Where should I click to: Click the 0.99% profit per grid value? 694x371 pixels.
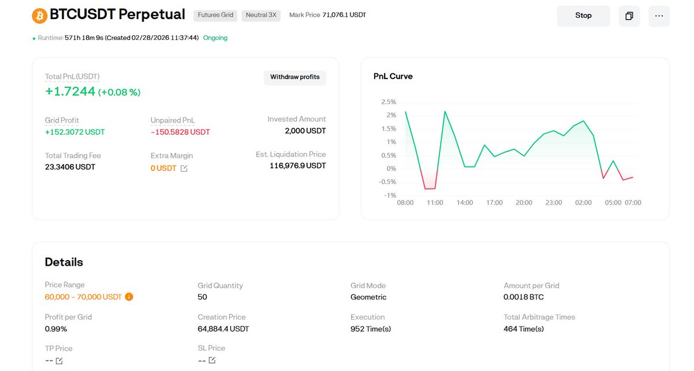pos(56,329)
